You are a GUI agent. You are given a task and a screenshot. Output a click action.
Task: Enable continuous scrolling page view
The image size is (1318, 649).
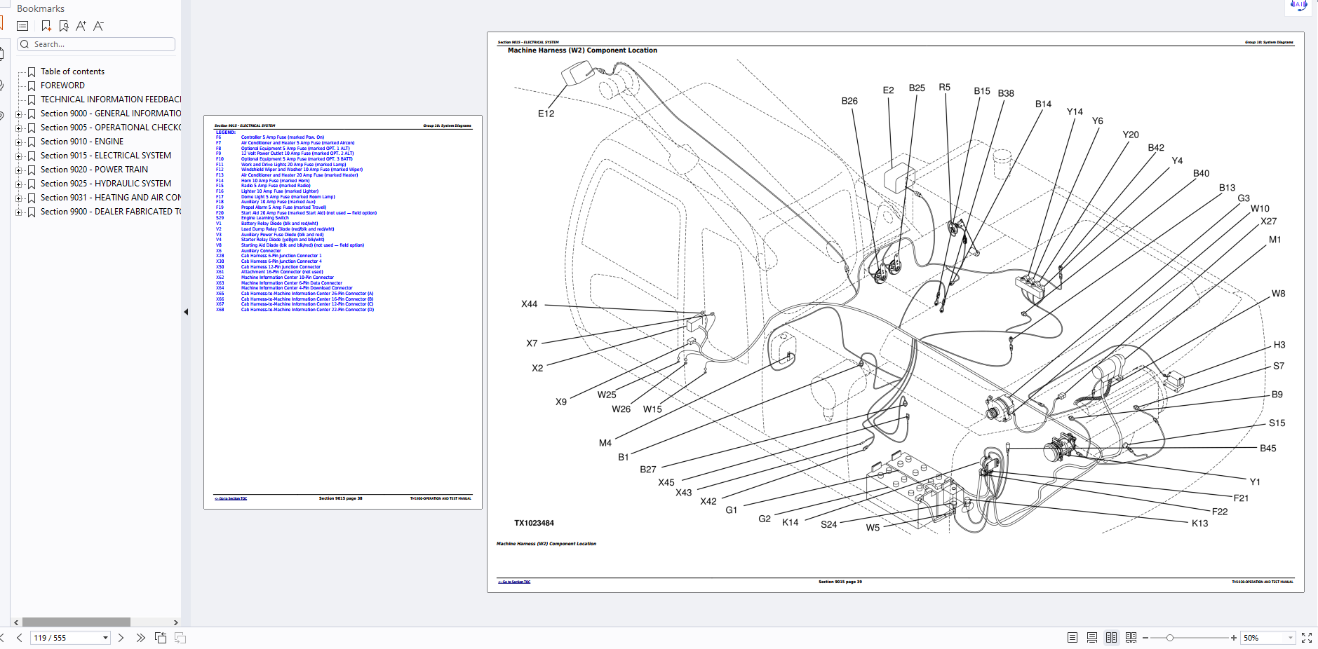(1091, 638)
